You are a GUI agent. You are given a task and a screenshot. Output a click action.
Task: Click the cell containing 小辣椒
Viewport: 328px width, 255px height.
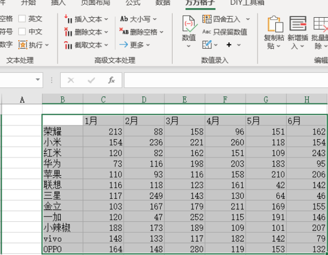coord(62,227)
